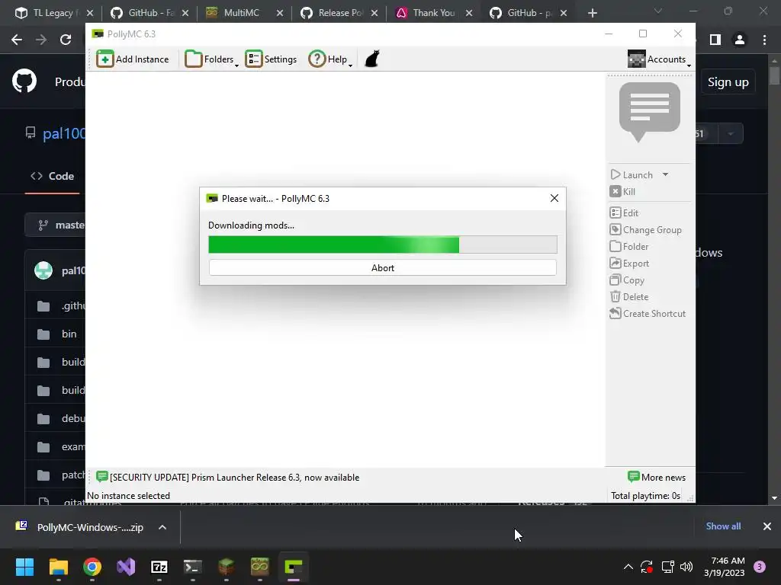Open Visual Studio from the taskbar
This screenshot has width=781, height=585.
(126, 567)
